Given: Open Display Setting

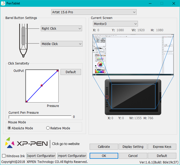Looking at the screenshot, I should pyautogui.click(x=133, y=147).
